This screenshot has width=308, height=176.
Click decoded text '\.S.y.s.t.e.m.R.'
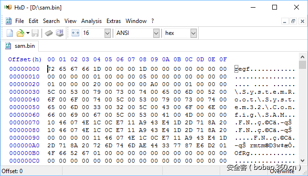265,92
